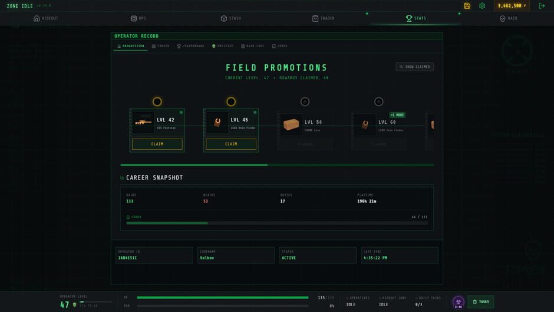Click the +1 MORE badge on LVL 60
The height and width of the screenshot is (312, 554).
(397, 115)
